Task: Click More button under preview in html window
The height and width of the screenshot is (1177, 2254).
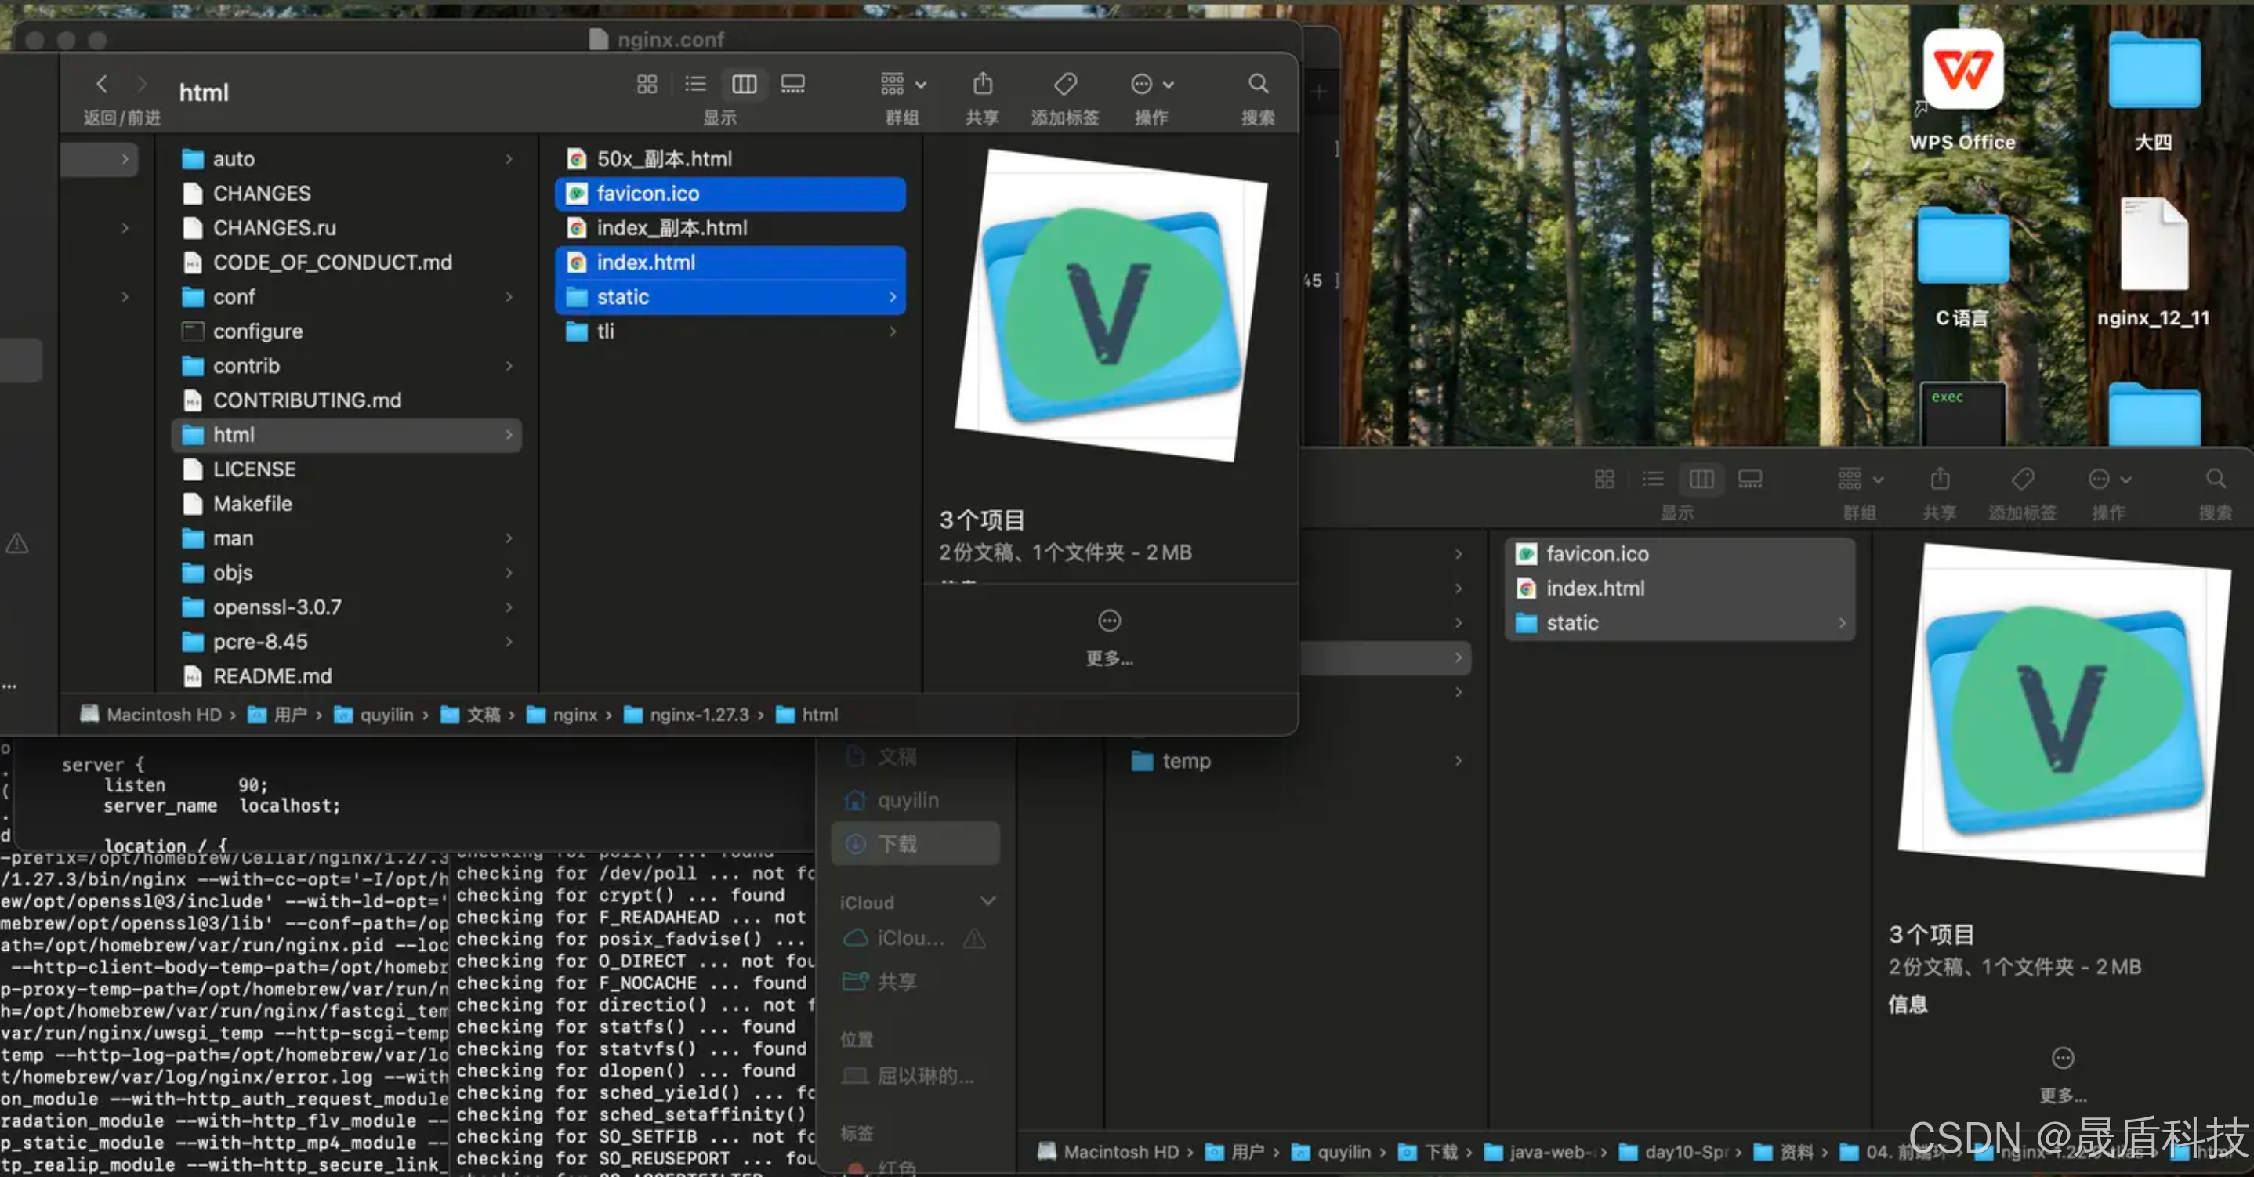Action: [x=1109, y=622]
